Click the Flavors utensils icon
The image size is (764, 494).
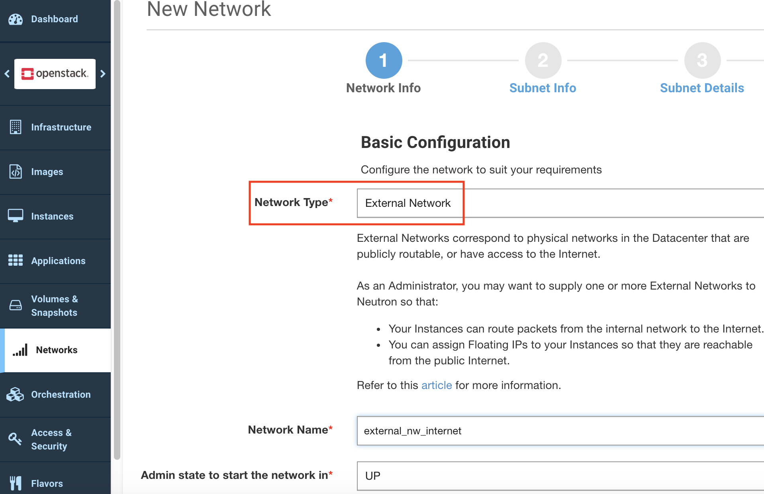[16, 483]
